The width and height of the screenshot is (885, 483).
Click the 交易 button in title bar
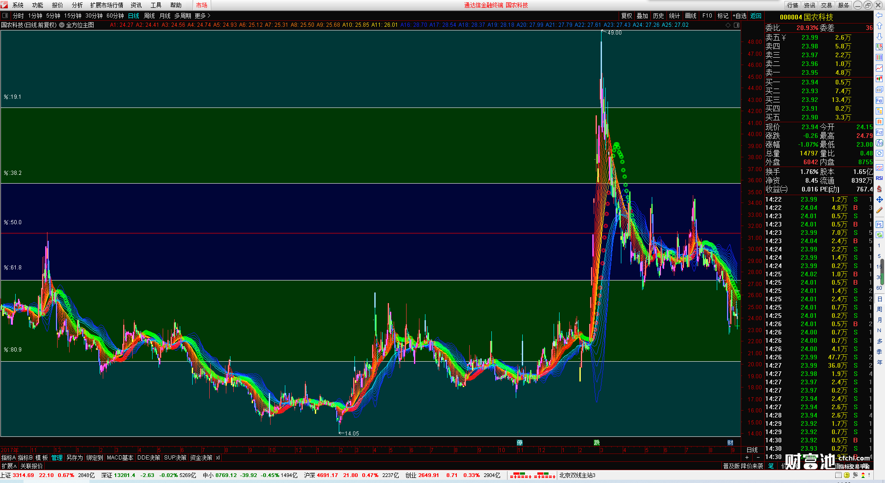point(826,5)
